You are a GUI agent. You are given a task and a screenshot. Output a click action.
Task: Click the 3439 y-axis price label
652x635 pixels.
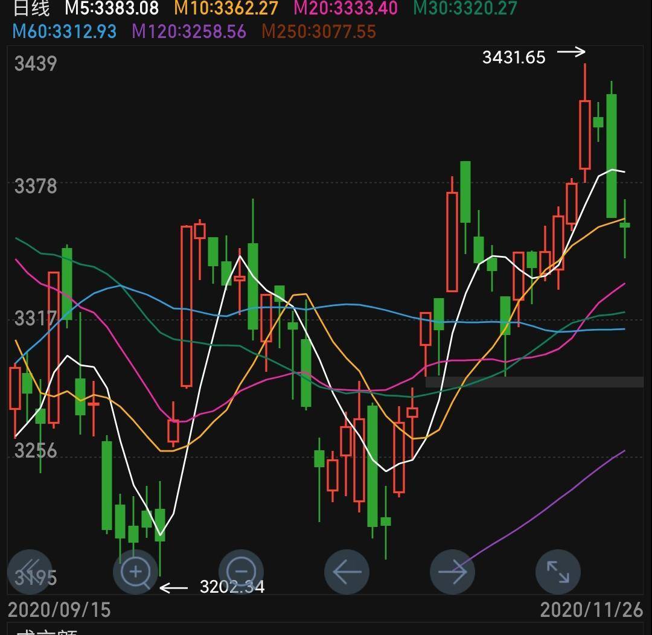pos(36,63)
